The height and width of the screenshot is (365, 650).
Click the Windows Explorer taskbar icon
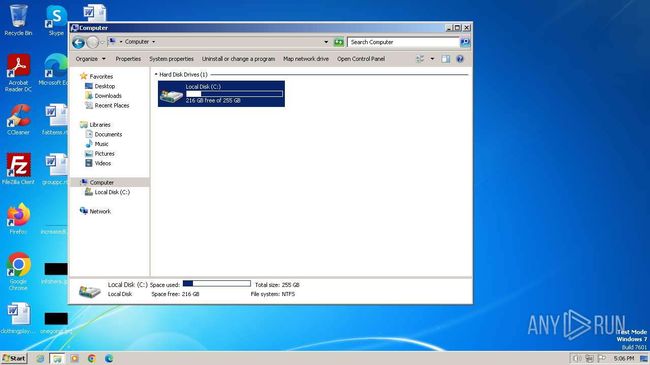[57, 358]
